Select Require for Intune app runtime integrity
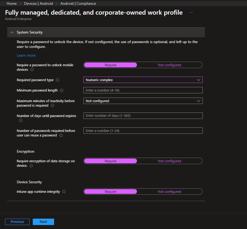247x229 pixels. click(110, 191)
